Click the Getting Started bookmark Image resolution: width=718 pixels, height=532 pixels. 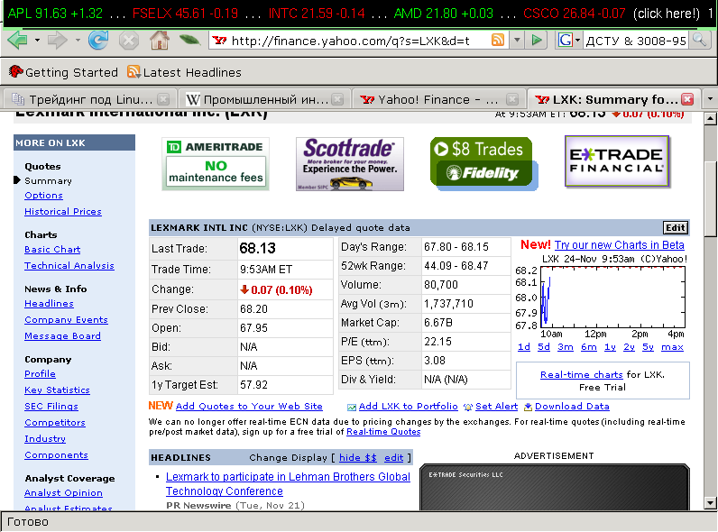click(63, 72)
